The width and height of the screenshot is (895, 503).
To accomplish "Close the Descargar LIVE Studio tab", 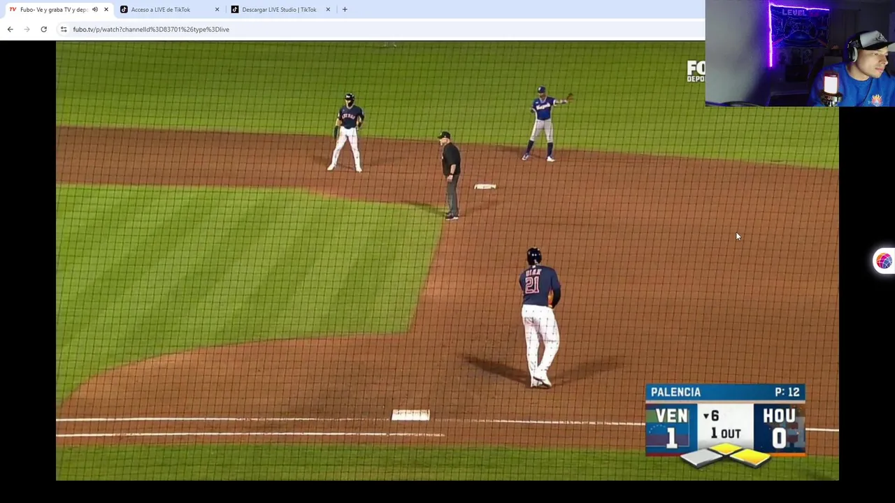I will (328, 10).
